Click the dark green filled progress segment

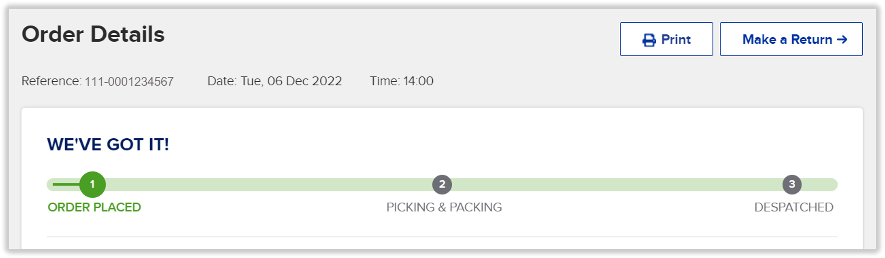click(x=66, y=184)
